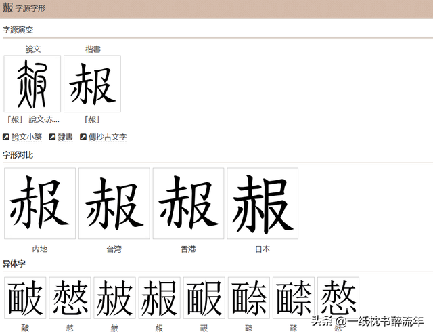Click the 楷書 column heading

[x=93, y=49]
